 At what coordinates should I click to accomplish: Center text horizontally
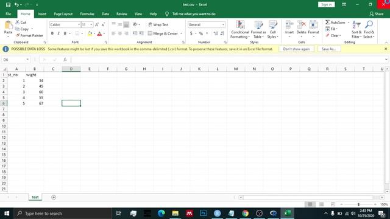120,33
